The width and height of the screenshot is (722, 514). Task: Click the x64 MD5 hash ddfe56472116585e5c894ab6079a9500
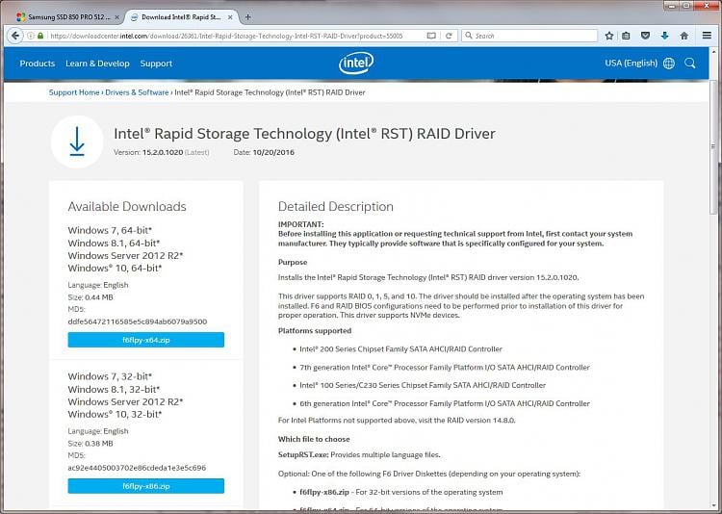pos(138,321)
